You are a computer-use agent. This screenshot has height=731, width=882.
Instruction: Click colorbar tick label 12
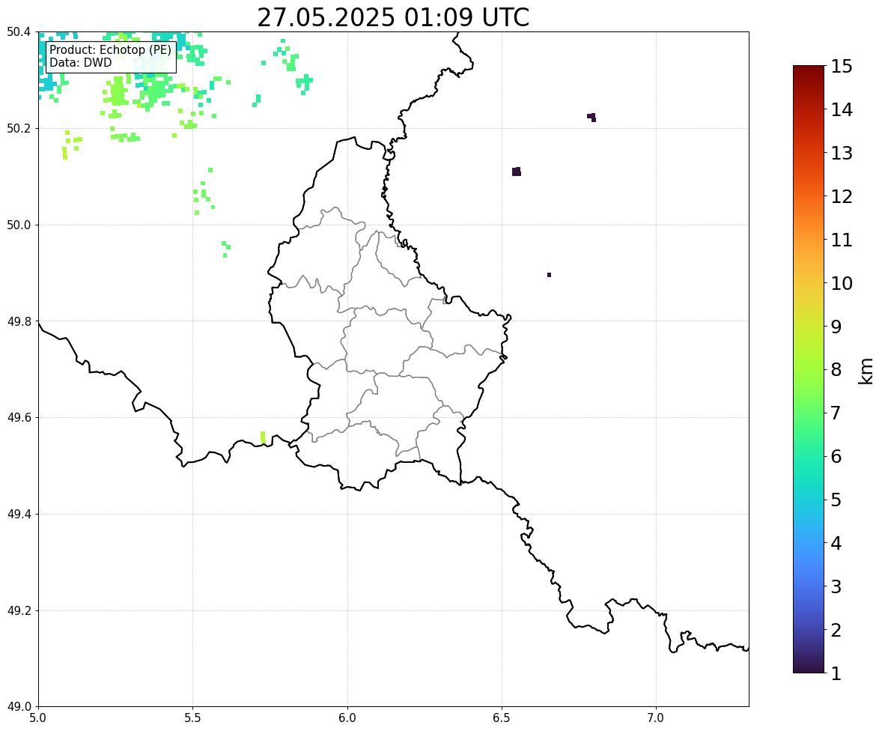[842, 196]
